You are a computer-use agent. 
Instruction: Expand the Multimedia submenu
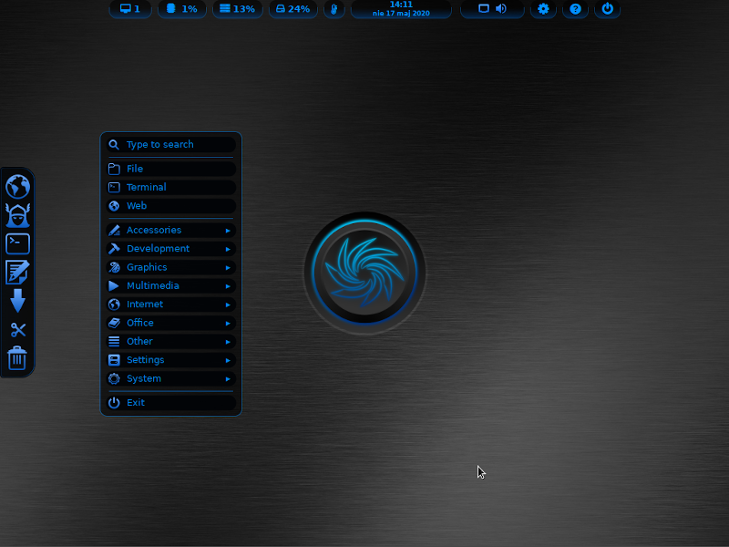click(x=152, y=285)
